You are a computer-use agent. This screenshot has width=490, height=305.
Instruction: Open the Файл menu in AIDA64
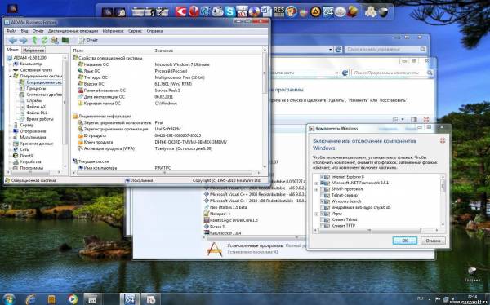tap(11, 31)
